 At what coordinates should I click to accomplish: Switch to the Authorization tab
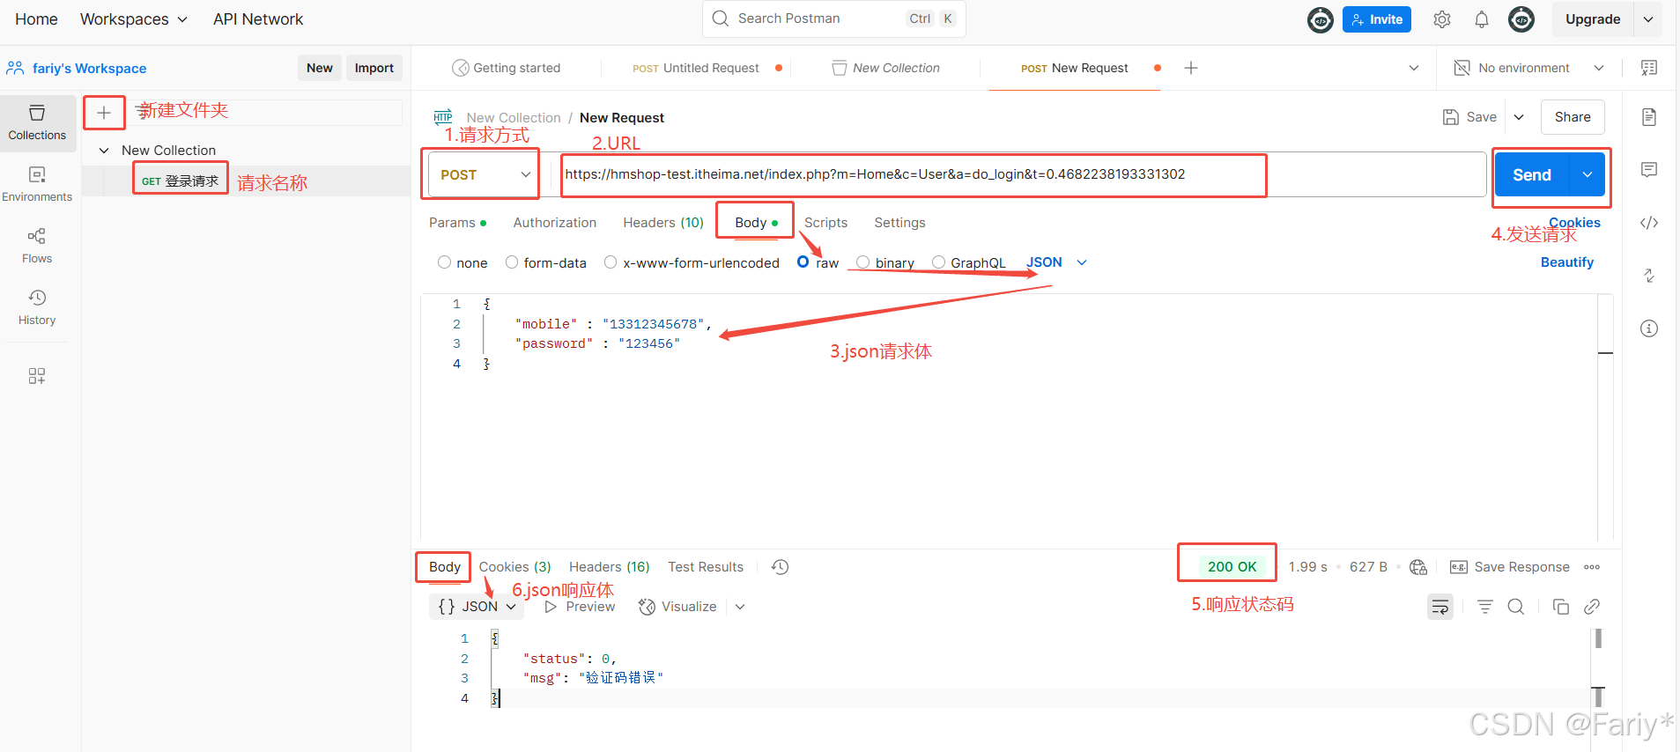tap(555, 223)
